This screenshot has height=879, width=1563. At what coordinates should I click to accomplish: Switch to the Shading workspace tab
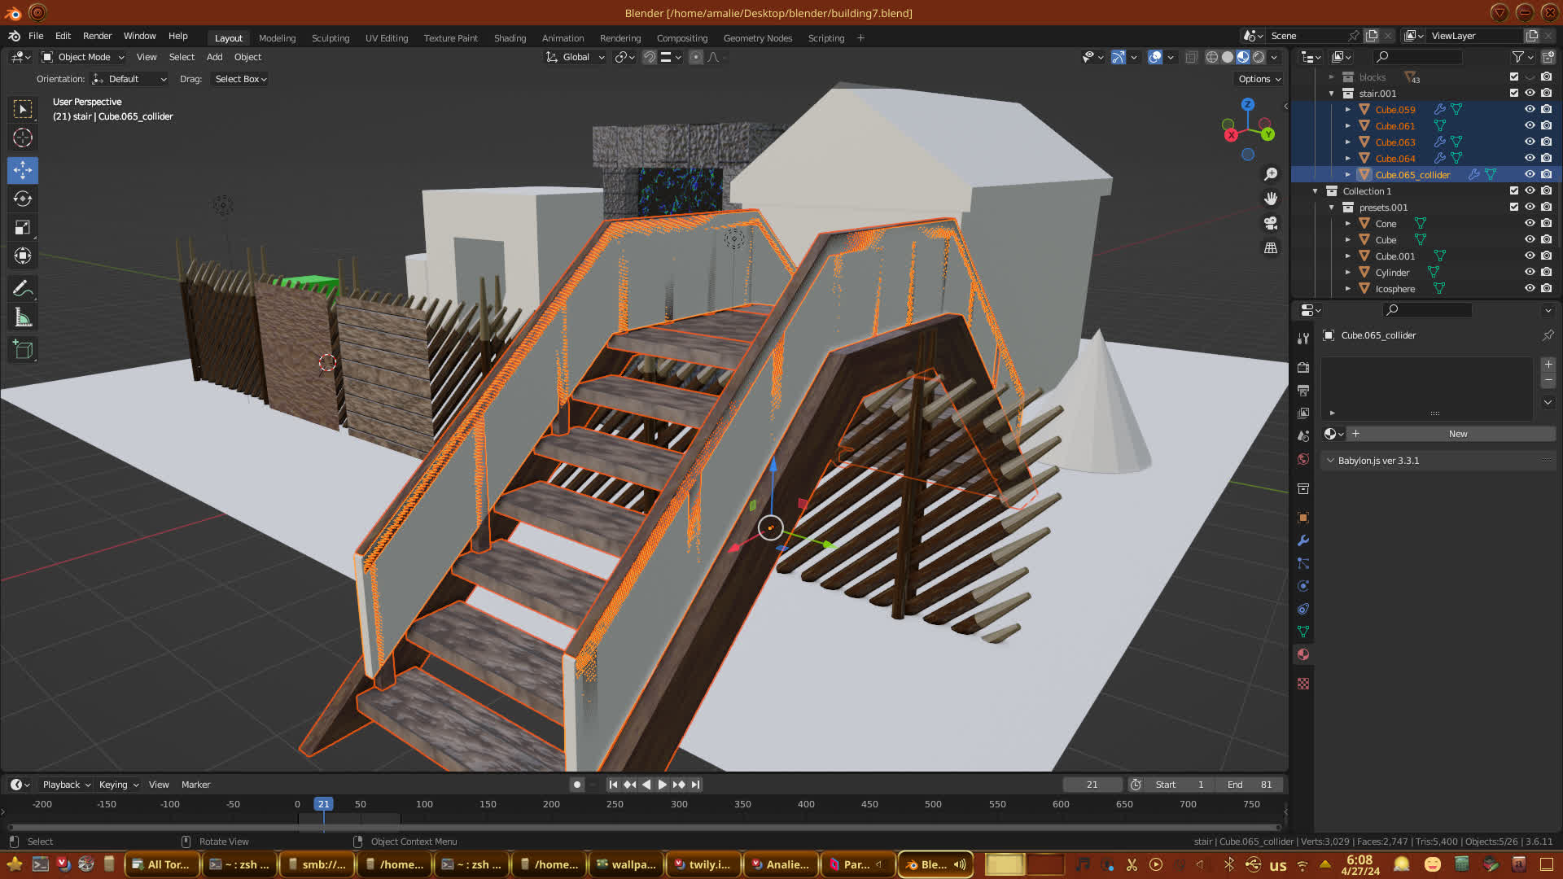[510, 38]
